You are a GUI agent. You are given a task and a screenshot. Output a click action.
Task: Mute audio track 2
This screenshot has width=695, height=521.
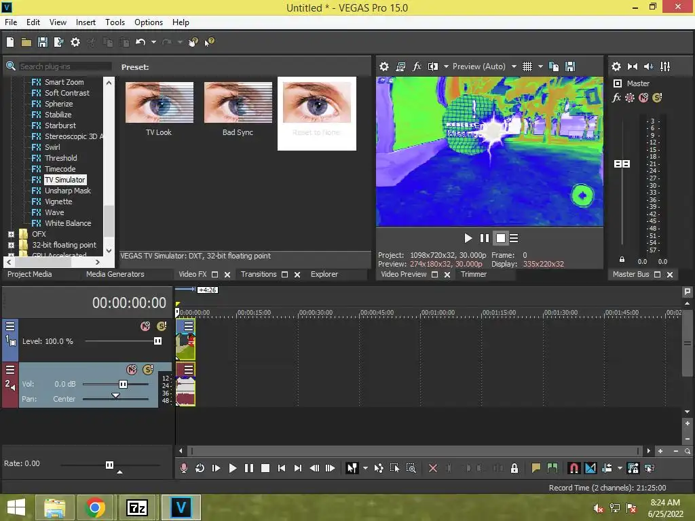pos(132,370)
